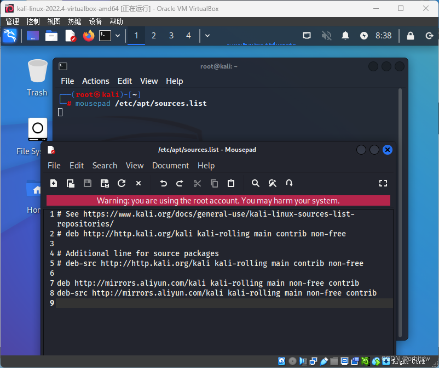
Task: Click the Mousepad titlebar document icon
Action: (51, 150)
